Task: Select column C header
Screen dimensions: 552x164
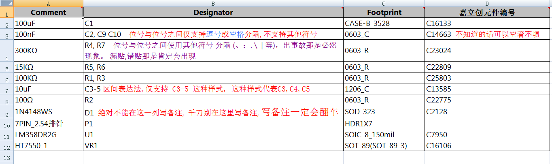Action: point(384,3)
